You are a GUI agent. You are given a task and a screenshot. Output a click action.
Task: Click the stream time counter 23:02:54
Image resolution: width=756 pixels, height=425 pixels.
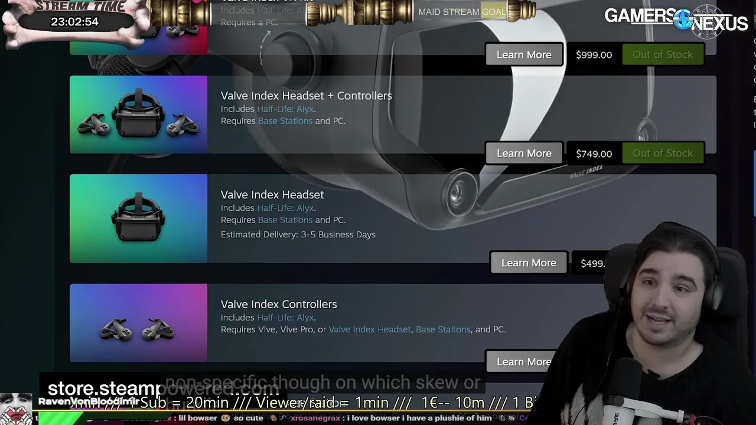click(74, 22)
